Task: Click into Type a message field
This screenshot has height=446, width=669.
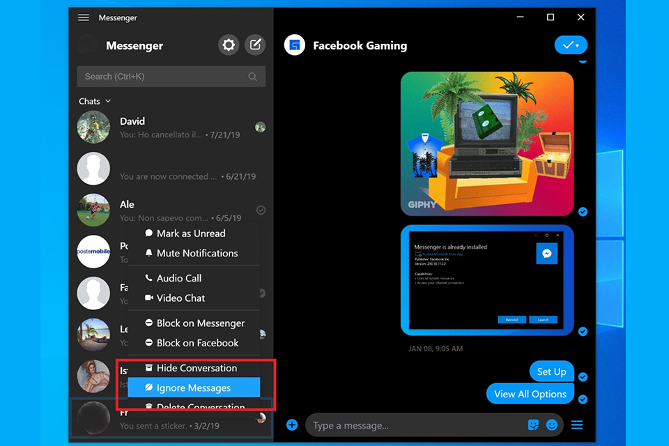Action: point(416,425)
